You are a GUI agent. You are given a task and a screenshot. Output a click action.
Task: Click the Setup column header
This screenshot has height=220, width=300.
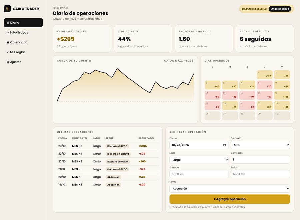109,138
